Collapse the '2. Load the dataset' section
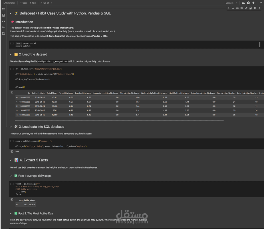This screenshot has height=229, width=264. (x=11, y=54)
